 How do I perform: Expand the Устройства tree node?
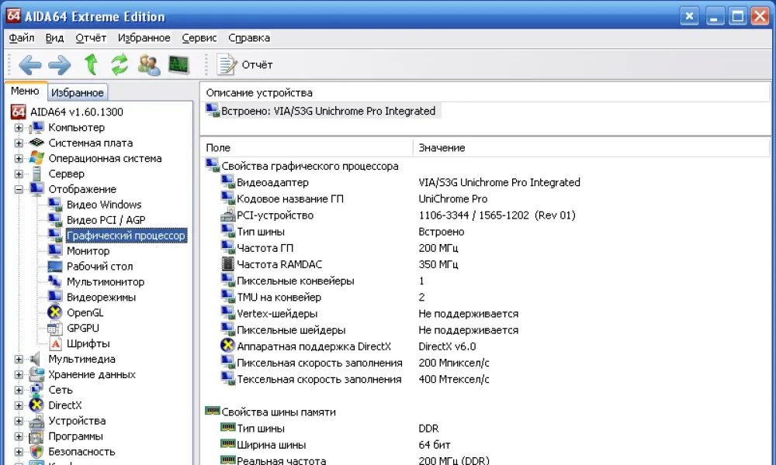coord(19,421)
